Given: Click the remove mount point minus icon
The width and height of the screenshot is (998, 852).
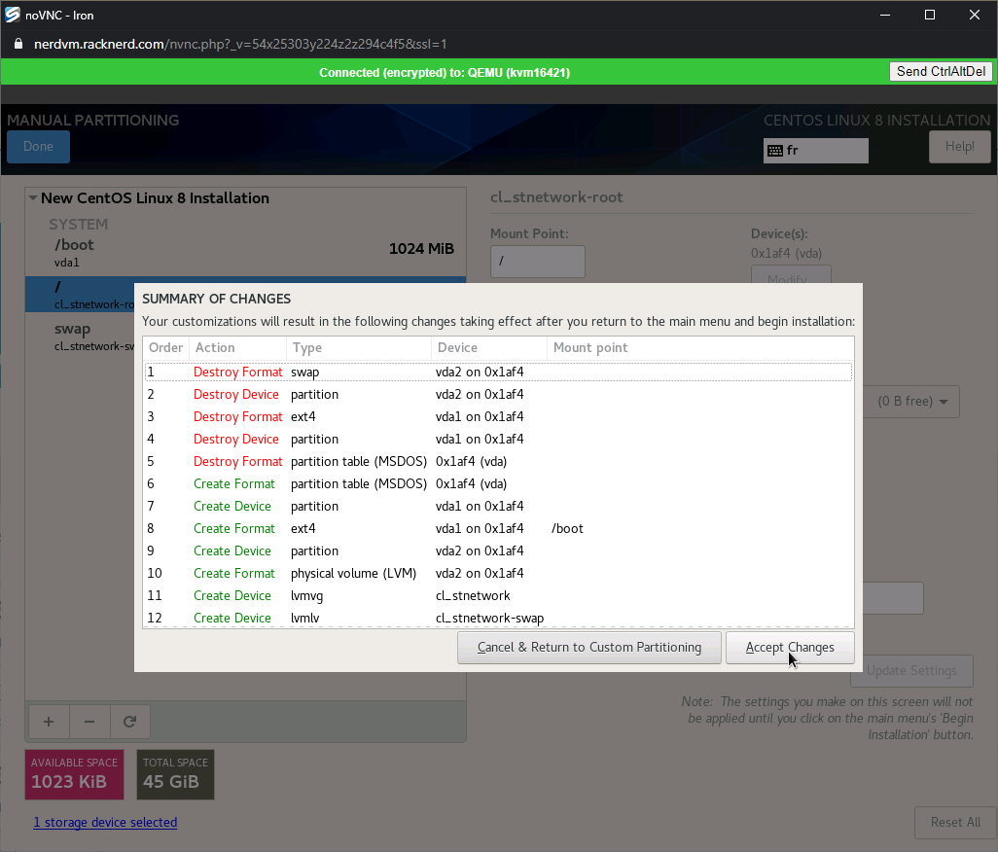Looking at the screenshot, I should tap(89, 722).
